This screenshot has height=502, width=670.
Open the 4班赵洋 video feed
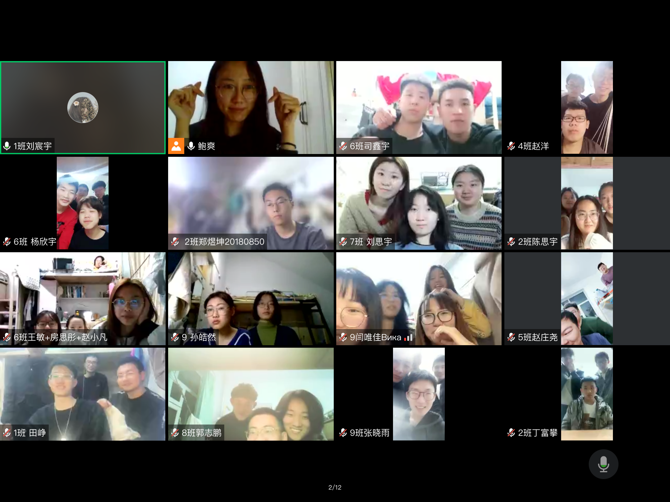click(x=587, y=108)
